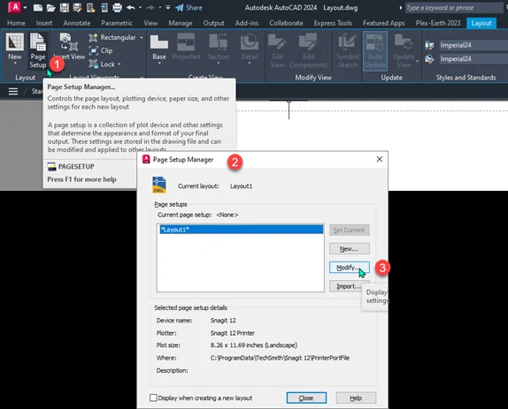The image size is (508, 409).
Task: Expand the Base view dropdown arrow
Action: pos(159,63)
